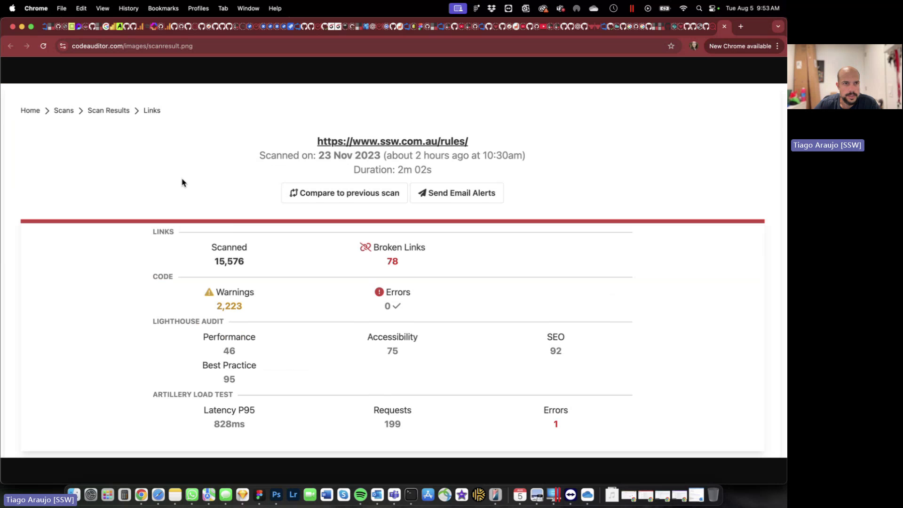Open Control Center from the menu bar
Viewport: 903px width, 508px height.
713,8
